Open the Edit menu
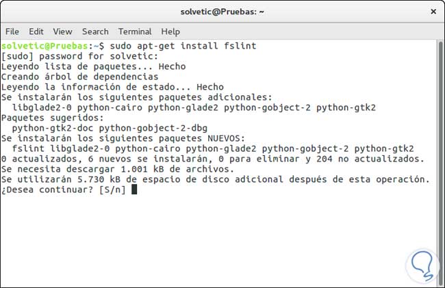The height and width of the screenshot is (288, 445). pos(36,31)
